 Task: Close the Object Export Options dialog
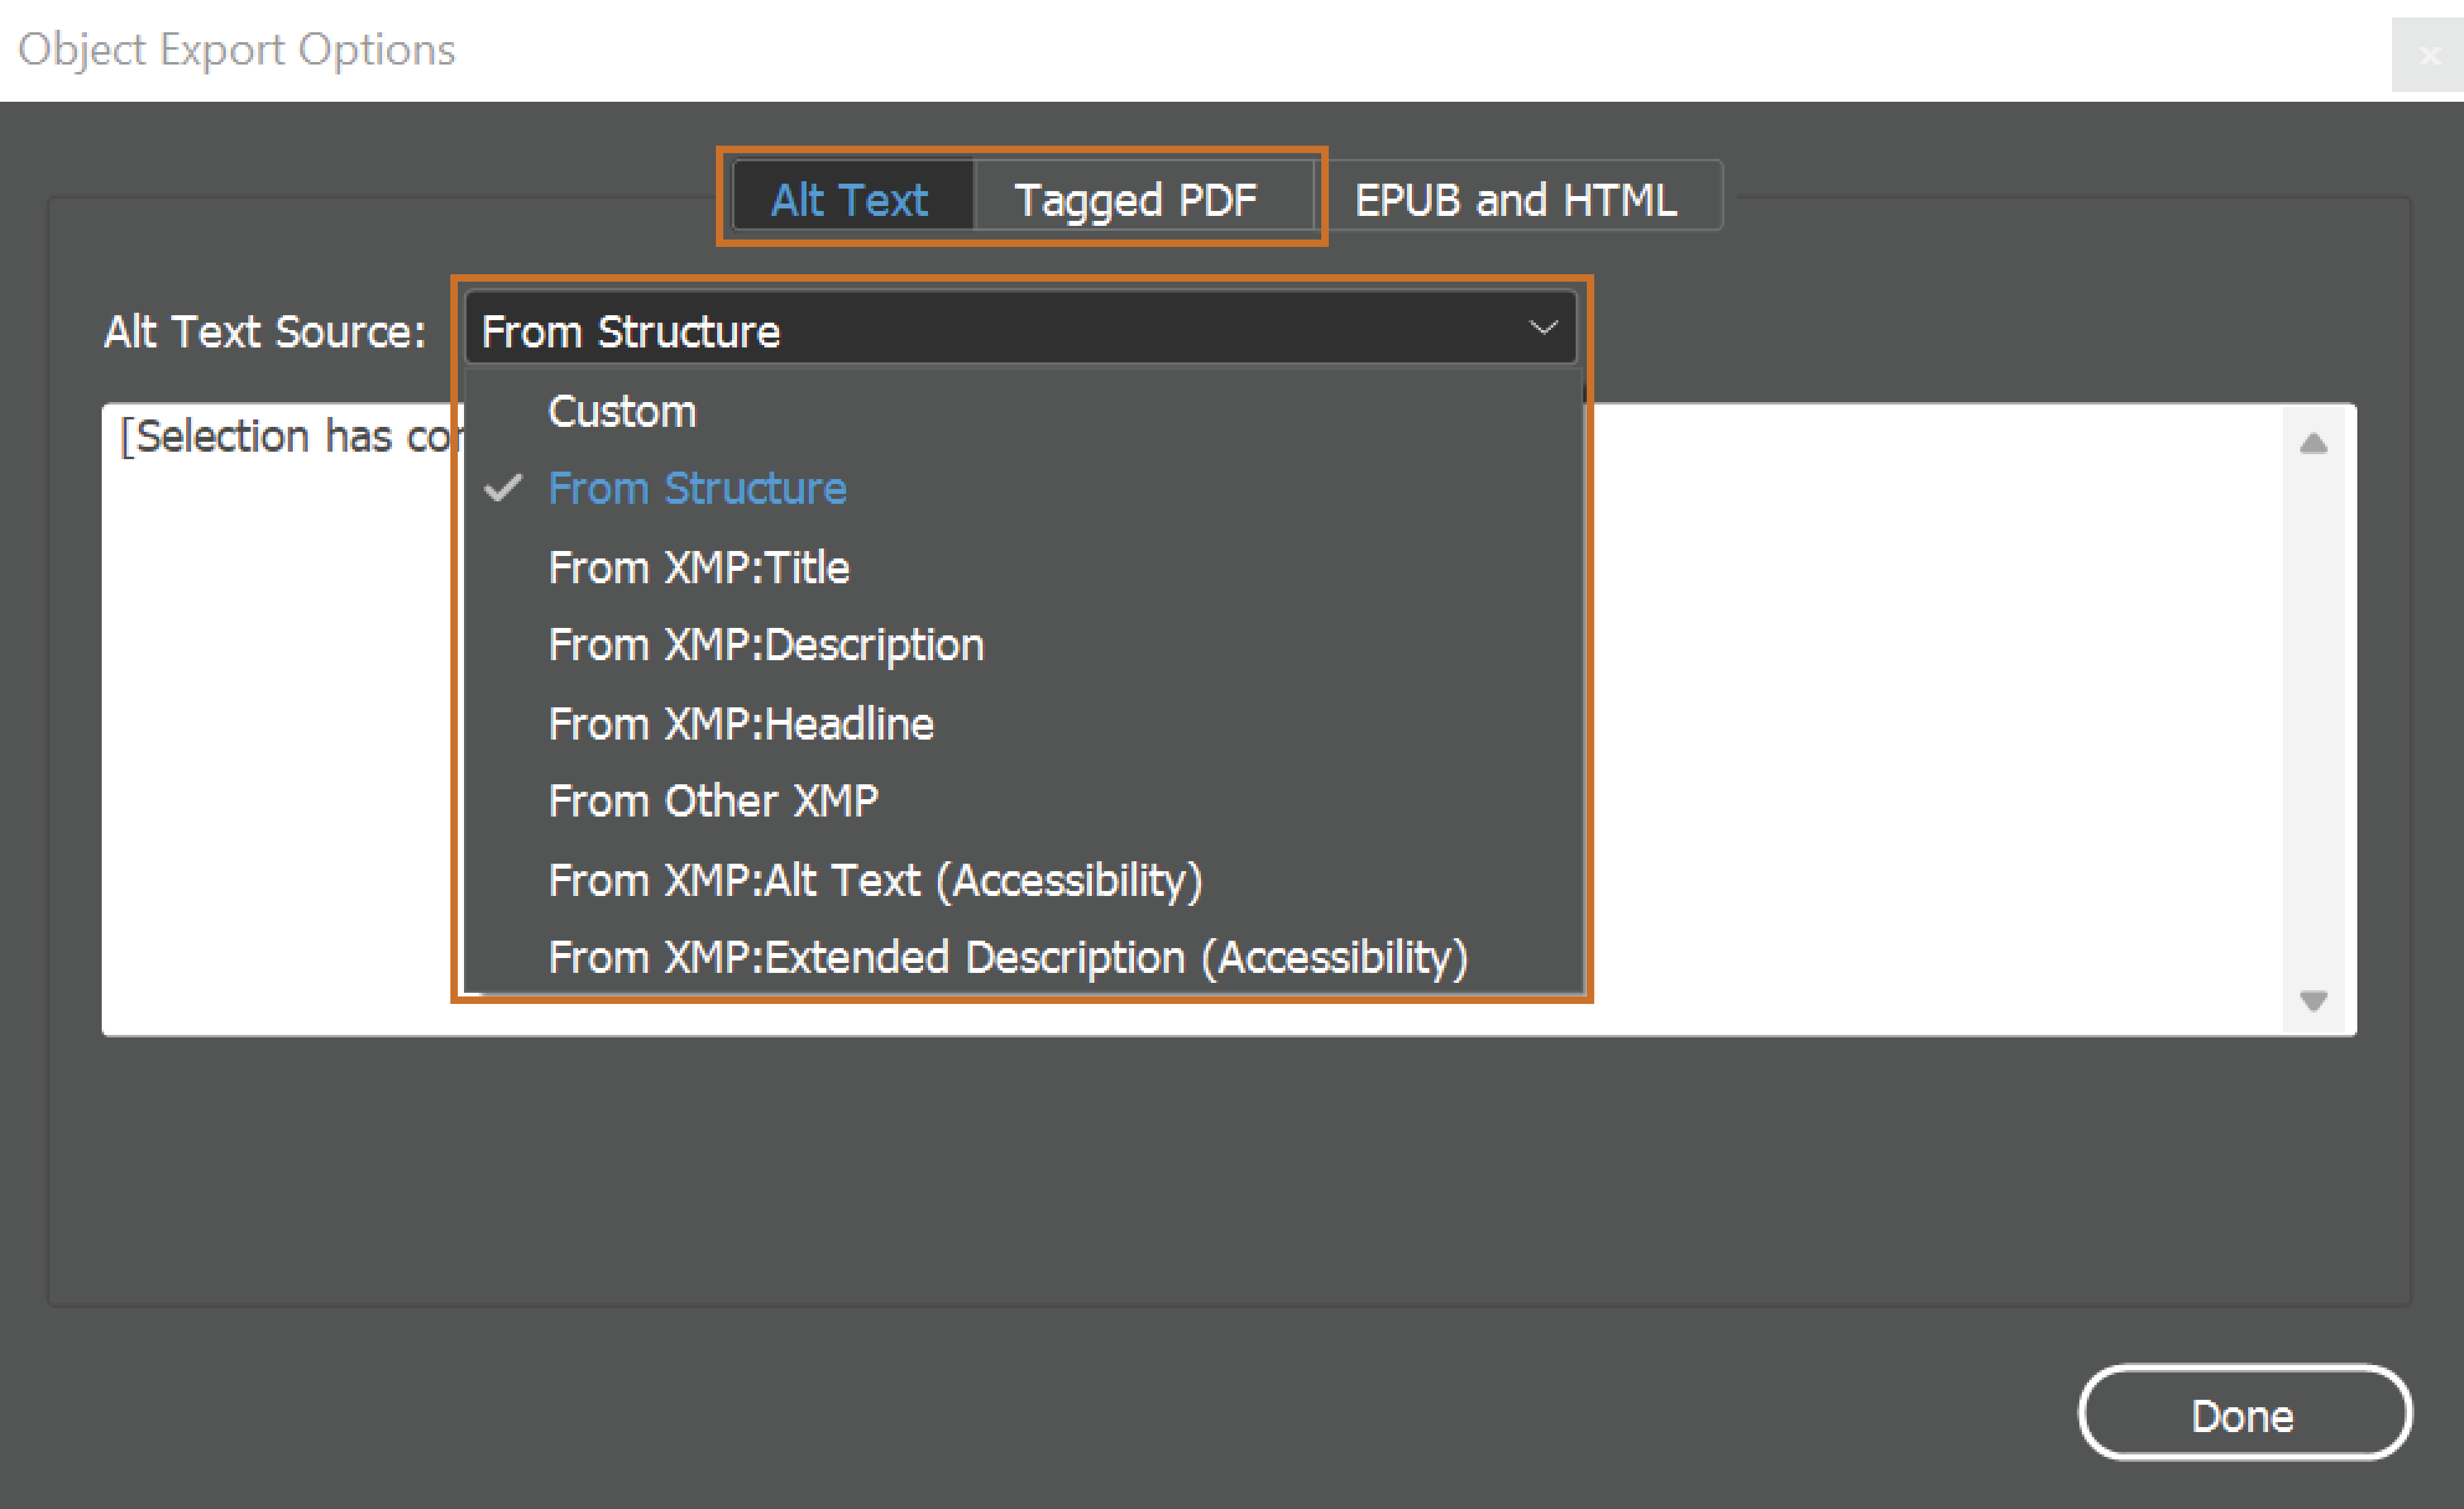coord(2429,55)
